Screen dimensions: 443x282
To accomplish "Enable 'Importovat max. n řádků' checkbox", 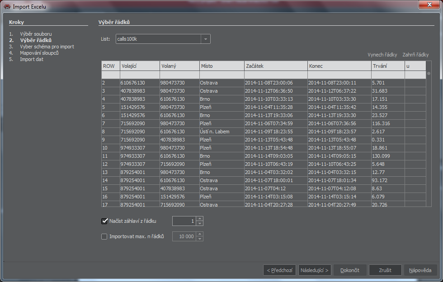I will (x=105, y=236).
